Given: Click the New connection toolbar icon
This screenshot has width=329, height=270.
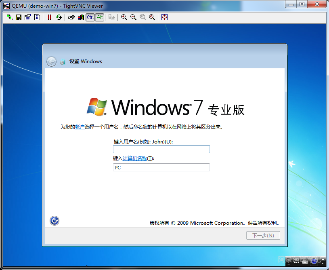Looking at the screenshot, I should coord(9,17).
